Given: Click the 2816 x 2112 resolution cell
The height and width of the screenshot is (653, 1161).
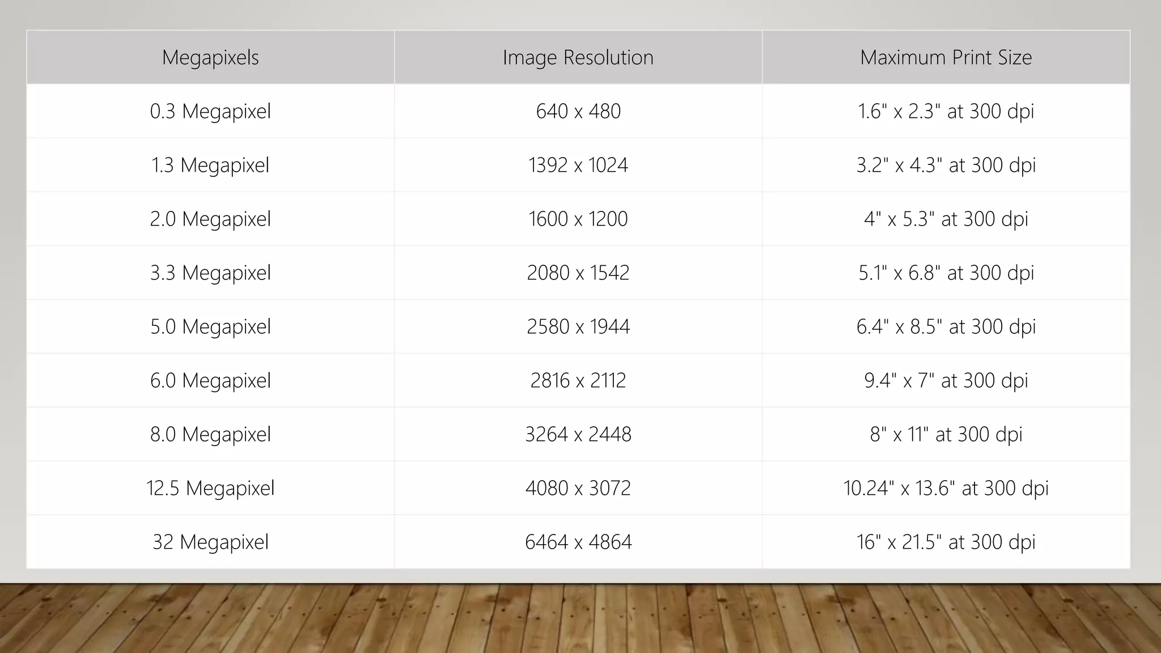Looking at the screenshot, I should pos(578,380).
